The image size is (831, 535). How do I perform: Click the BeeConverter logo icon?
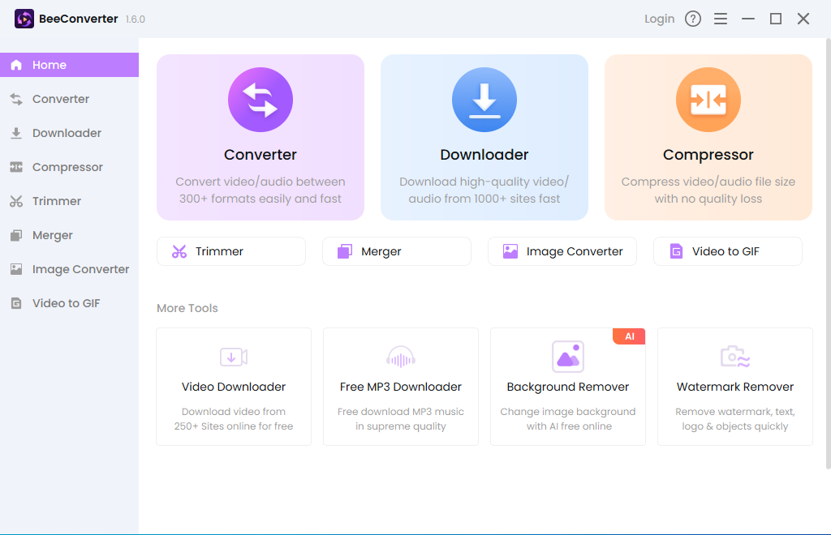pos(24,19)
